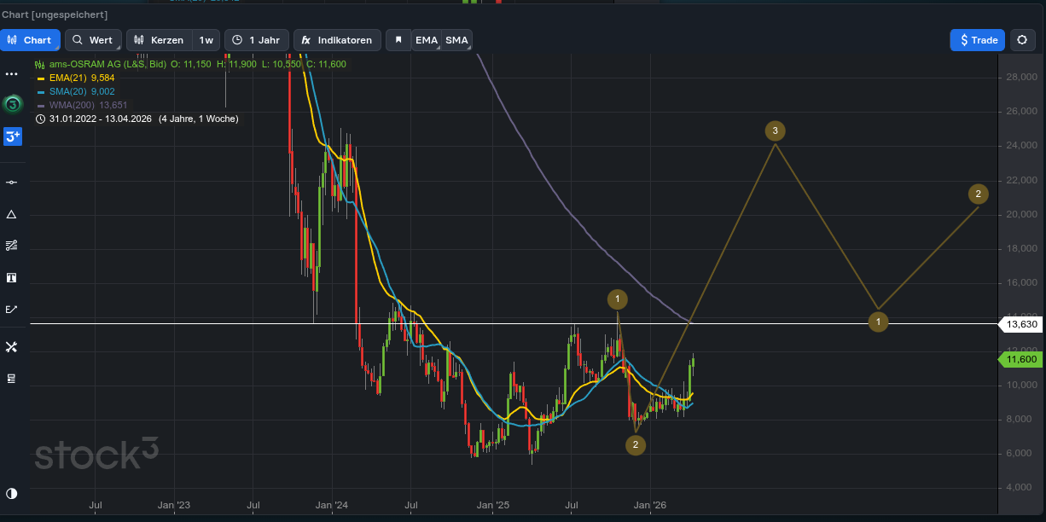Click the Wert search button
This screenshot has height=522, width=1046.
pos(93,40)
